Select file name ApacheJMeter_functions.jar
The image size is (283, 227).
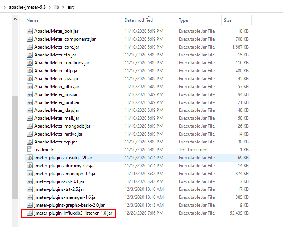pos(62,63)
